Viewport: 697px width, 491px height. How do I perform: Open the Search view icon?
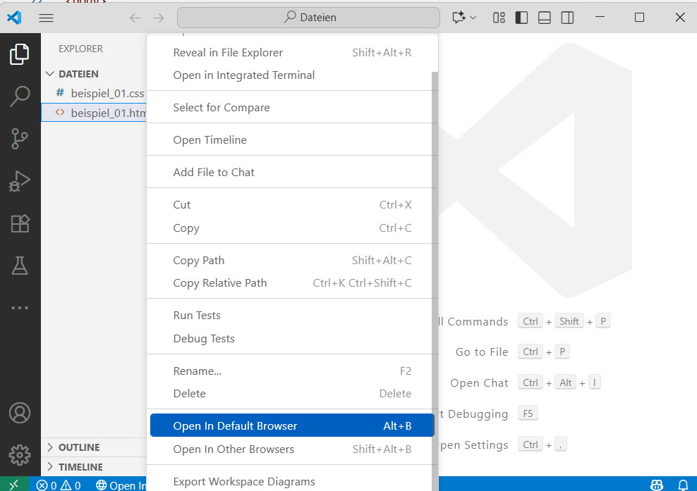coord(20,97)
